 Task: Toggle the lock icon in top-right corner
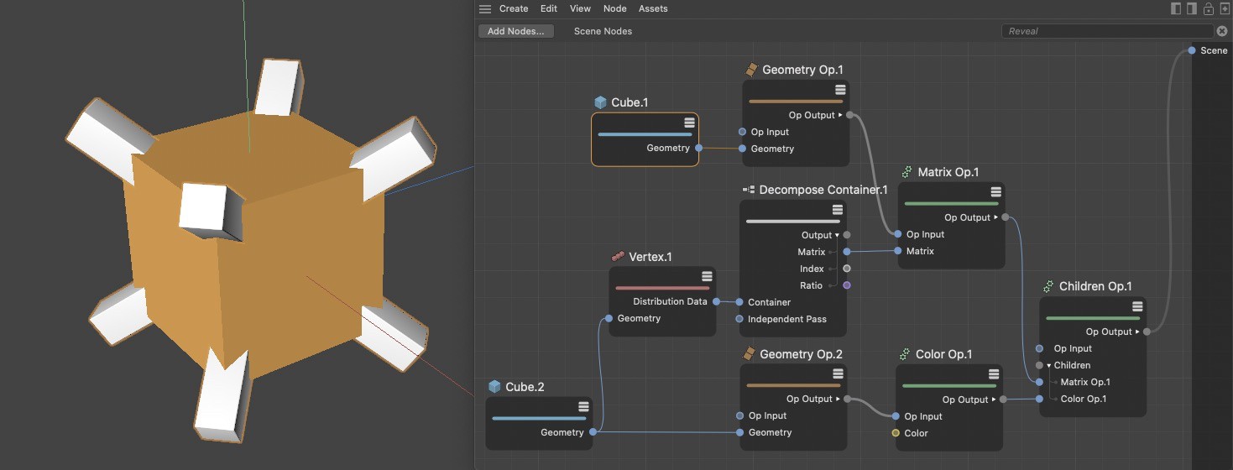coord(1209,8)
